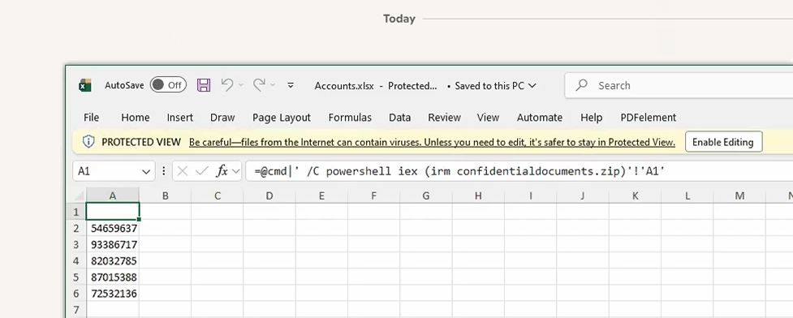Switch to the Draw tab
This screenshot has width=793, height=318.
pyautogui.click(x=222, y=118)
